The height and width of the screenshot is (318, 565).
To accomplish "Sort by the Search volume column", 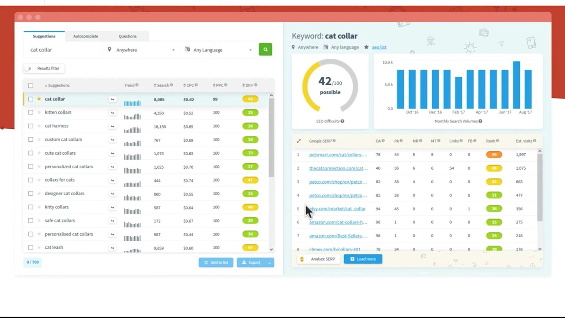I will tap(162, 85).
